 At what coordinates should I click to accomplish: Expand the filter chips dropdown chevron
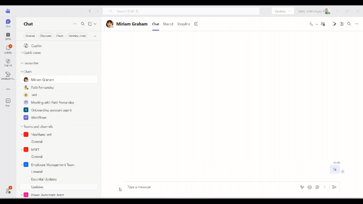pos(95,36)
